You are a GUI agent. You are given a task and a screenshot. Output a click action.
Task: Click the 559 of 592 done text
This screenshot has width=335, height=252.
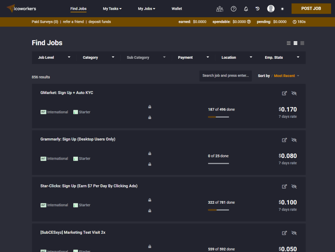[221, 249]
